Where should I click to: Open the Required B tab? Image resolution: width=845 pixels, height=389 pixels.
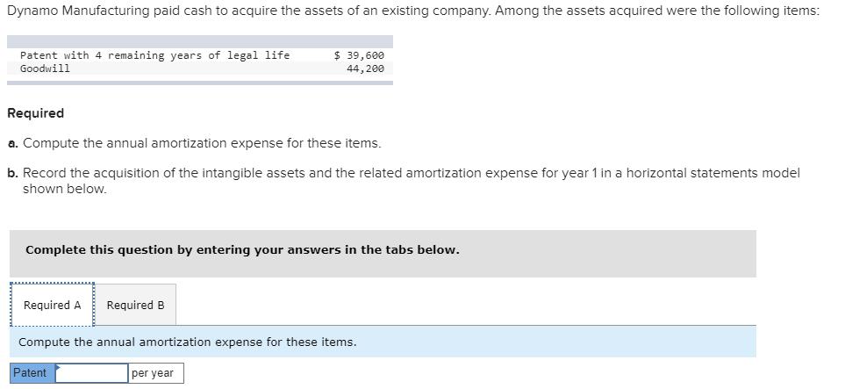(x=135, y=305)
